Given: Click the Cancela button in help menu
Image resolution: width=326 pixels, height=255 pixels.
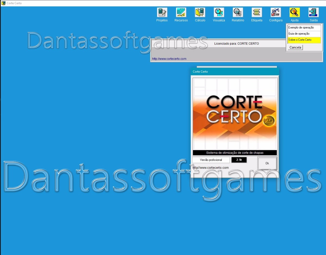Looking at the screenshot, I should (295, 47).
